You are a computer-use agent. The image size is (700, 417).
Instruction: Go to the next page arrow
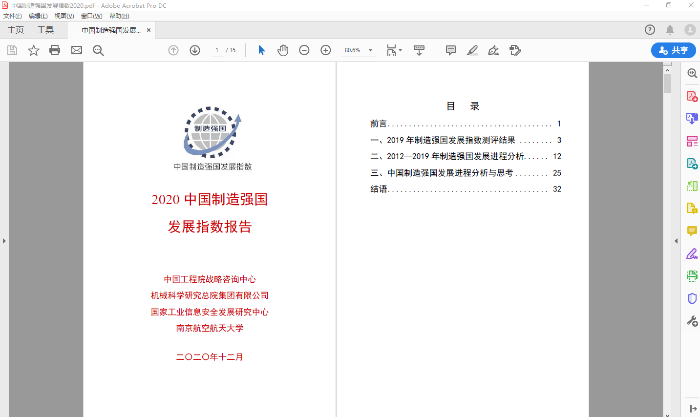pyautogui.click(x=195, y=50)
